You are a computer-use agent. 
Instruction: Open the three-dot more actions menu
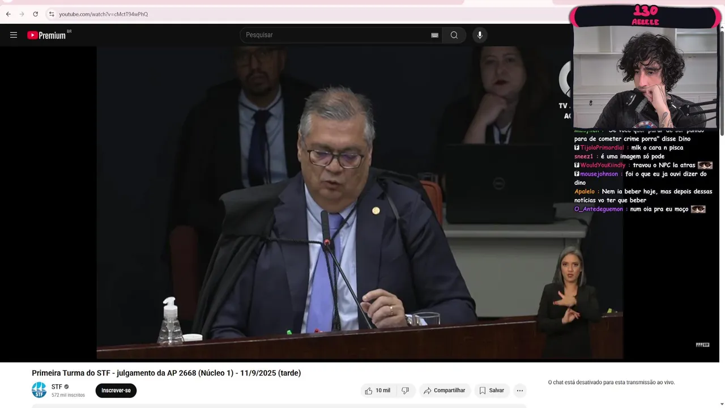pyautogui.click(x=520, y=390)
